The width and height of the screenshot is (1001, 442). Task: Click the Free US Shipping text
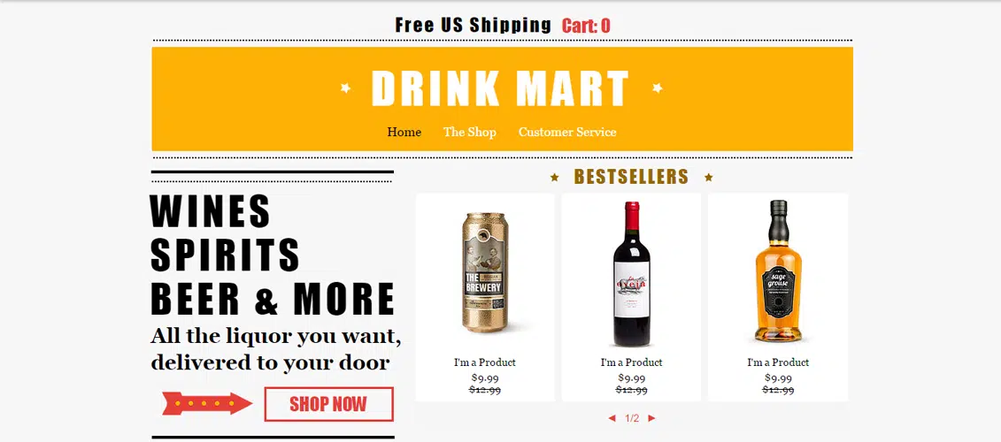pyautogui.click(x=473, y=26)
